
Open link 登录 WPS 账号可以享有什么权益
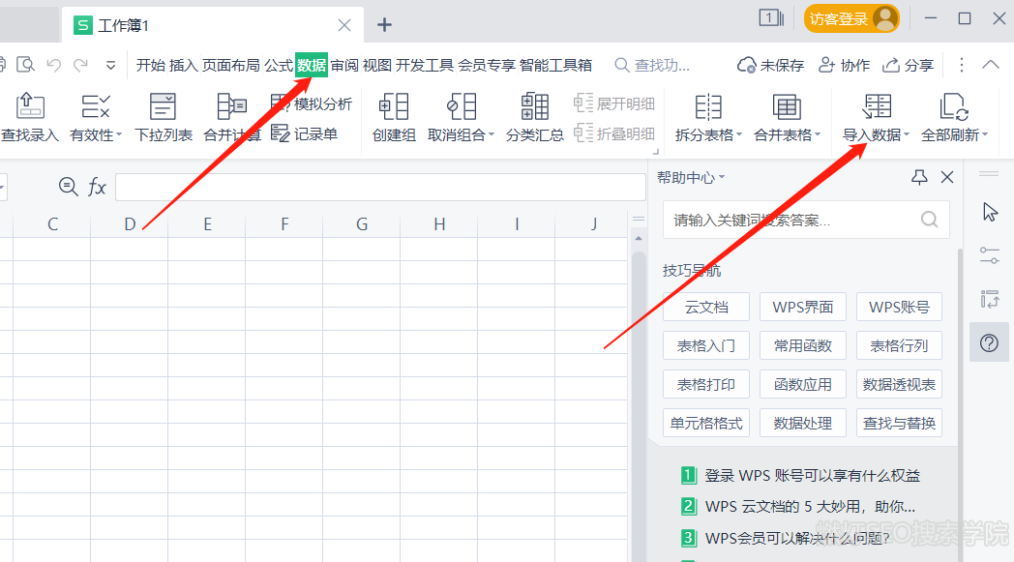812,475
